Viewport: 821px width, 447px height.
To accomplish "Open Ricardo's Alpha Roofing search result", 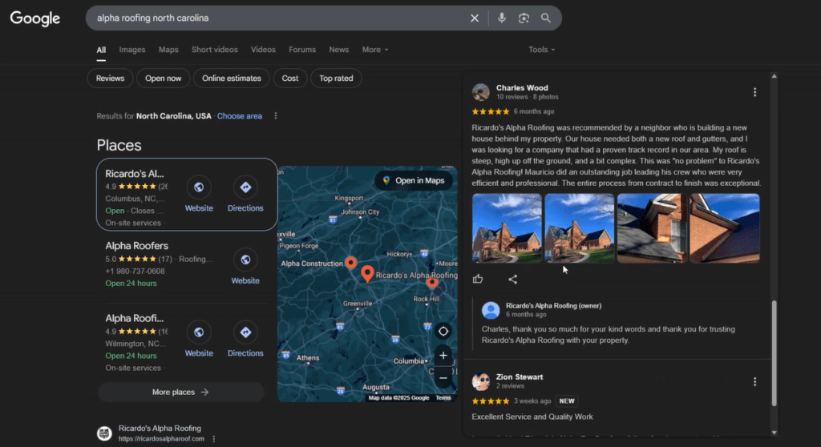I will (x=160, y=428).
